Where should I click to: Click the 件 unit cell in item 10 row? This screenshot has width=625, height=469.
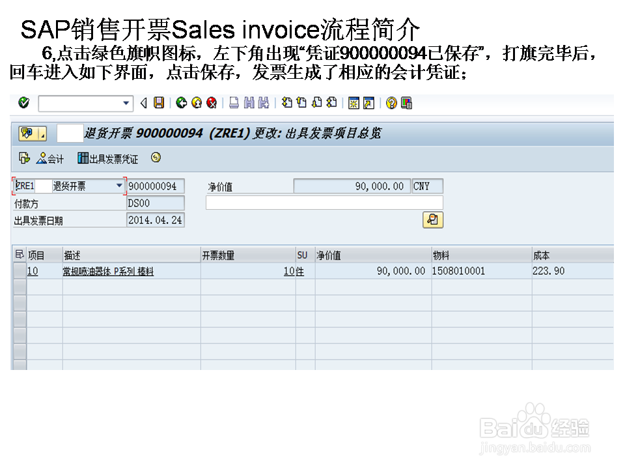point(299,272)
